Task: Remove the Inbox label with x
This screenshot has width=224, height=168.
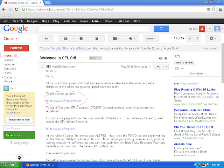Action: (99, 58)
